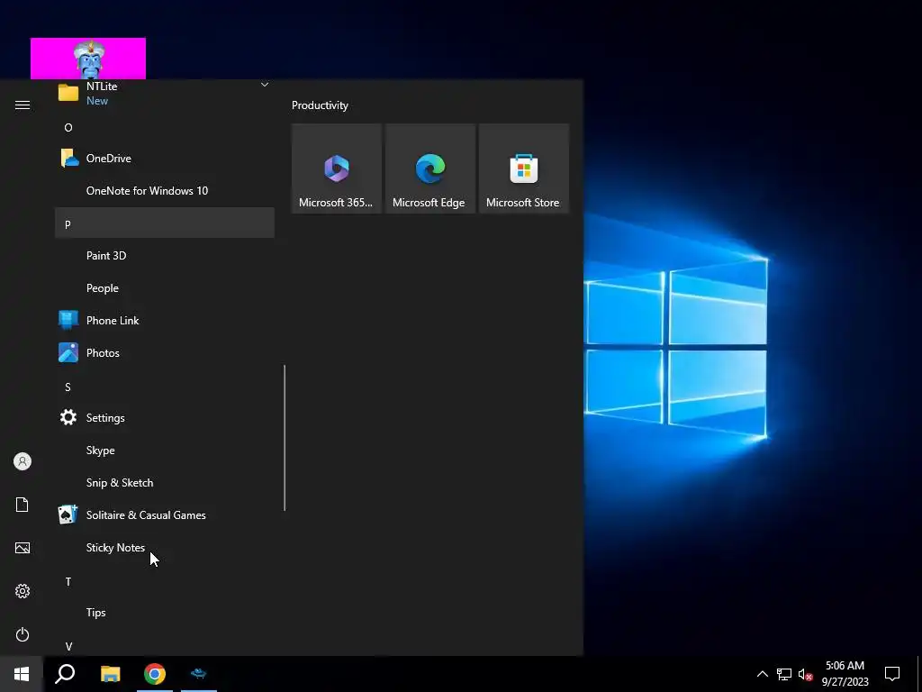
Task: Open taskbar Search magnifier
Action: [x=65, y=674]
